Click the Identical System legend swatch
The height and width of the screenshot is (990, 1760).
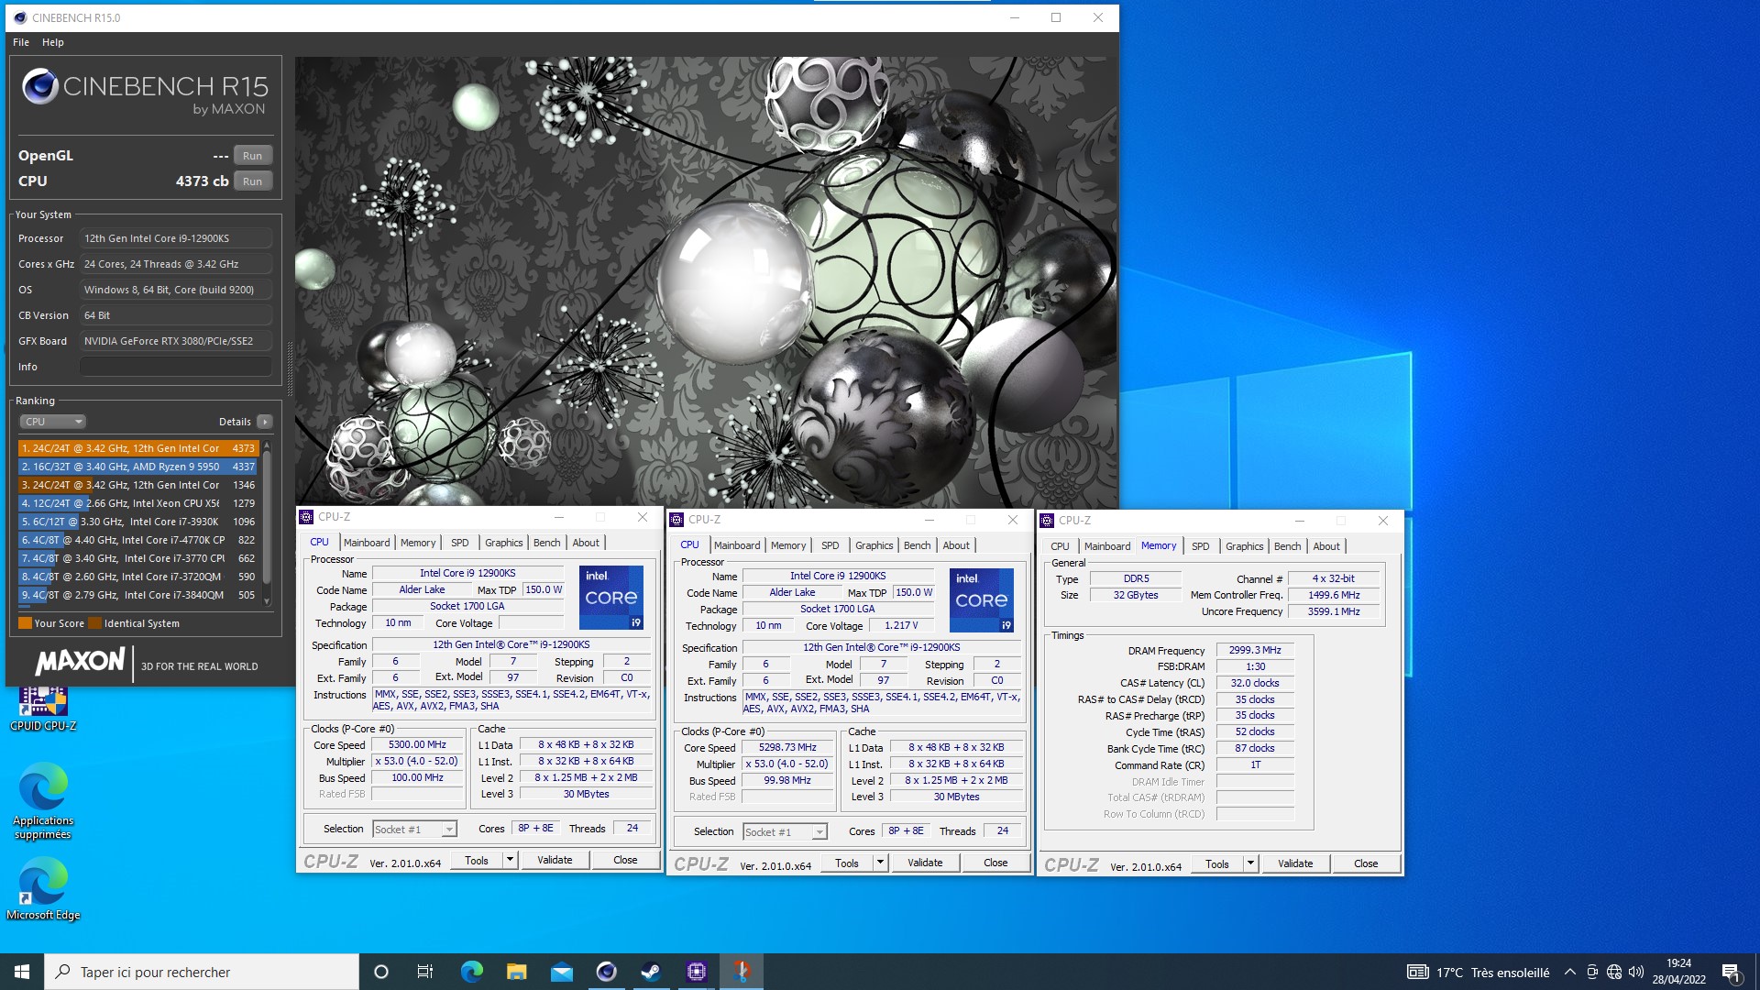coord(94,623)
